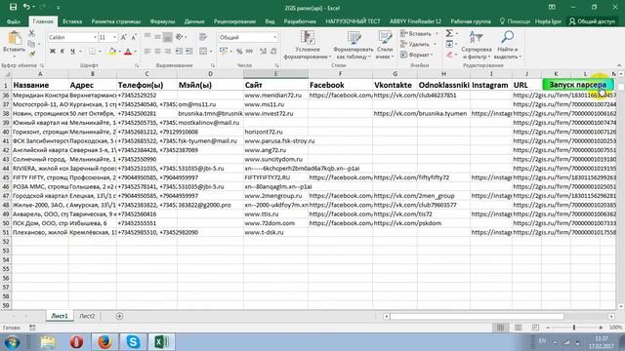This screenshot has width=625, height=351.
Task: Open the font color dropdown arrow
Action: pos(136,52)
